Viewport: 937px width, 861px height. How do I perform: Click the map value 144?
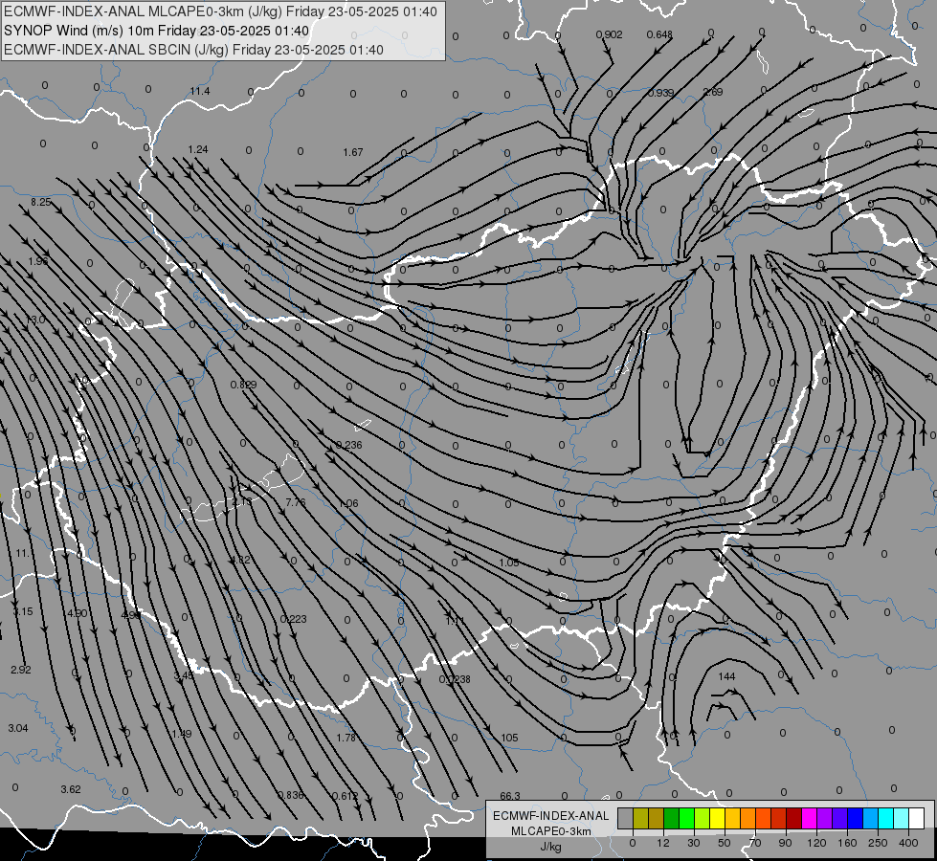(x=726, y=676)
